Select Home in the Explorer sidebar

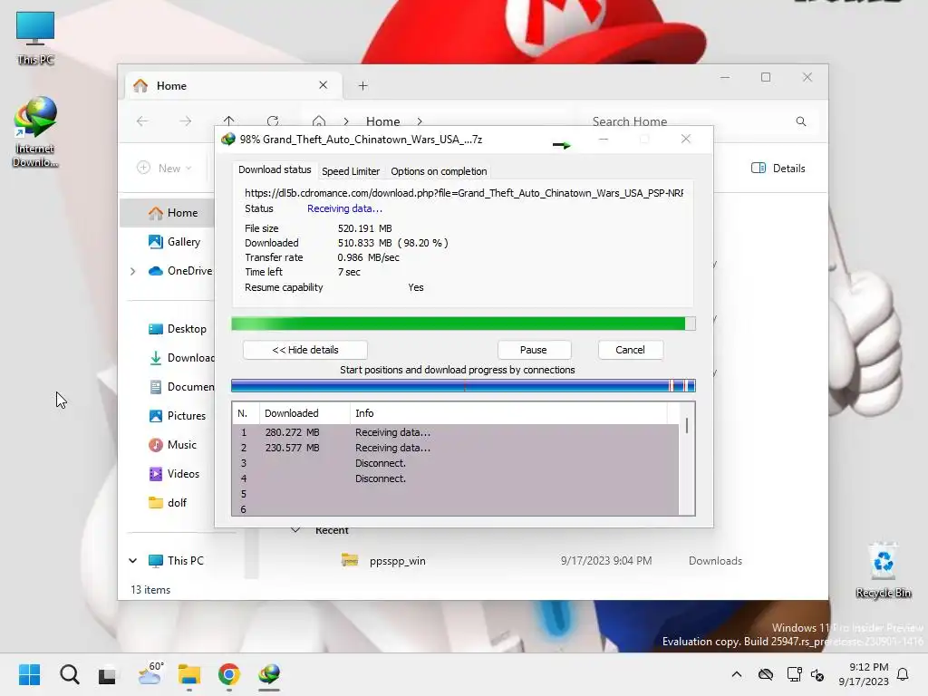coord(168,212)
